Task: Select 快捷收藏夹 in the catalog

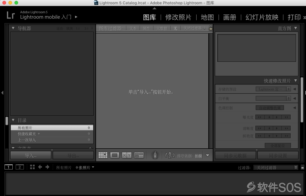Action: click(52, 134)
